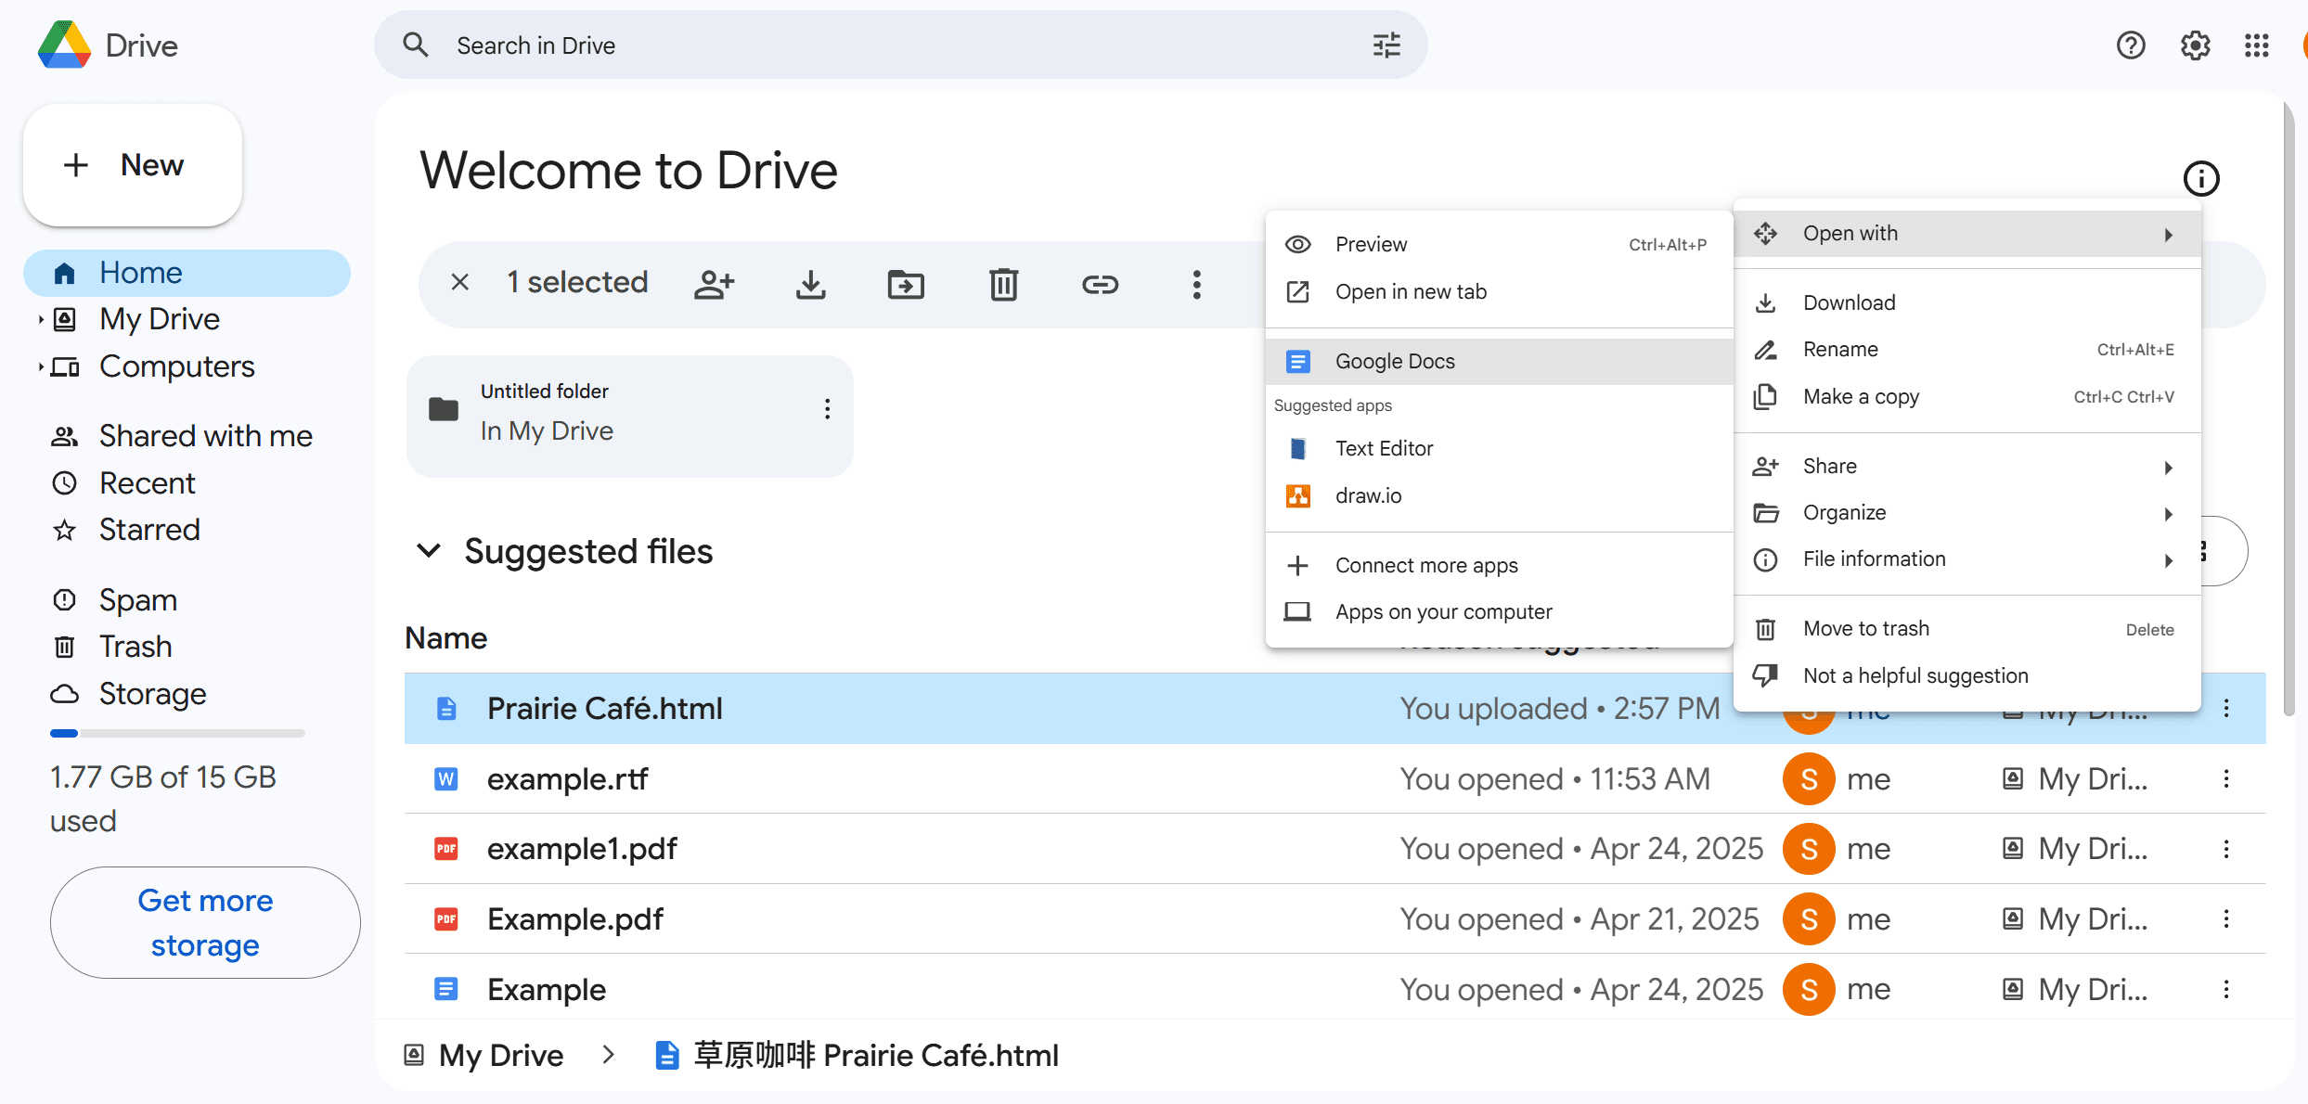
Task: Open the file with Text Editor
Action: coord(1384,448)
